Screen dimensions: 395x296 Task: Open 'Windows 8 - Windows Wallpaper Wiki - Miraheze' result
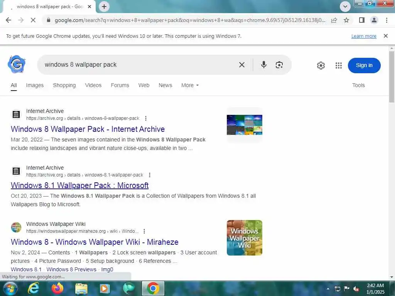pyautogui.click(x=95, y=242)
